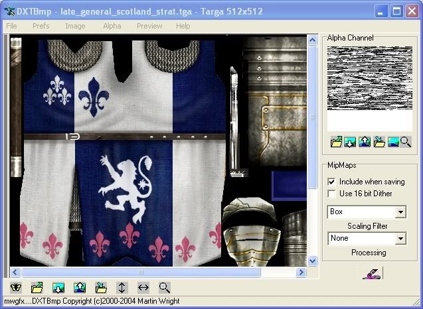Click the flip horizontal arrow icon
Screen dimensions: 423x309
pyautogui.click(x=143, y=288)
